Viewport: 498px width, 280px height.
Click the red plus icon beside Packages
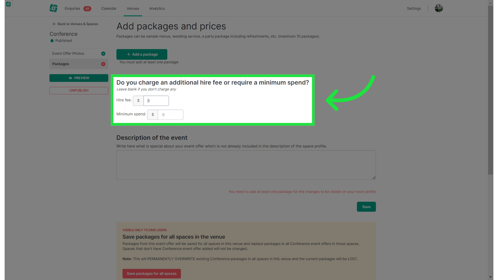(103, 64)
